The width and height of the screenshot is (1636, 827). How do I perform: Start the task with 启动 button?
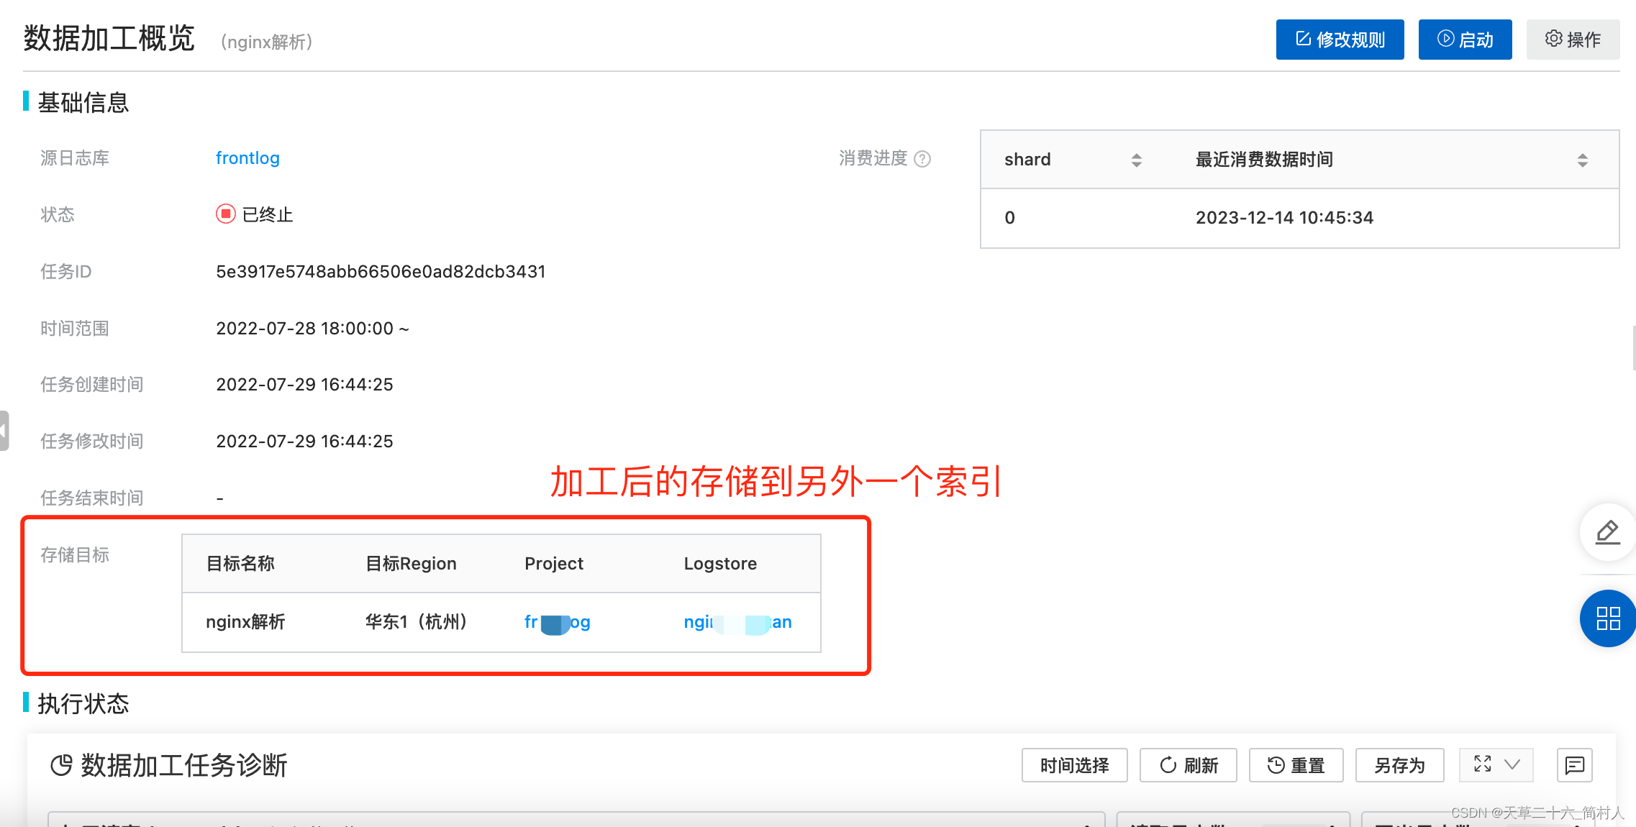point(1465,40)
